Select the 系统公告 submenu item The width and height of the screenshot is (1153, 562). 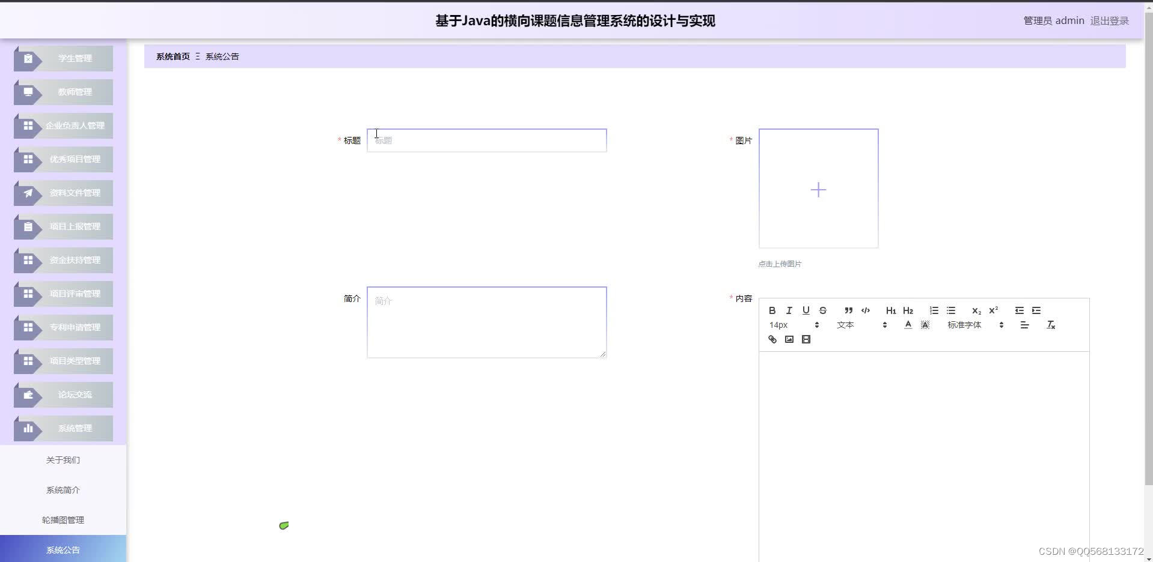pyautogui.click(x=63, y=549)
